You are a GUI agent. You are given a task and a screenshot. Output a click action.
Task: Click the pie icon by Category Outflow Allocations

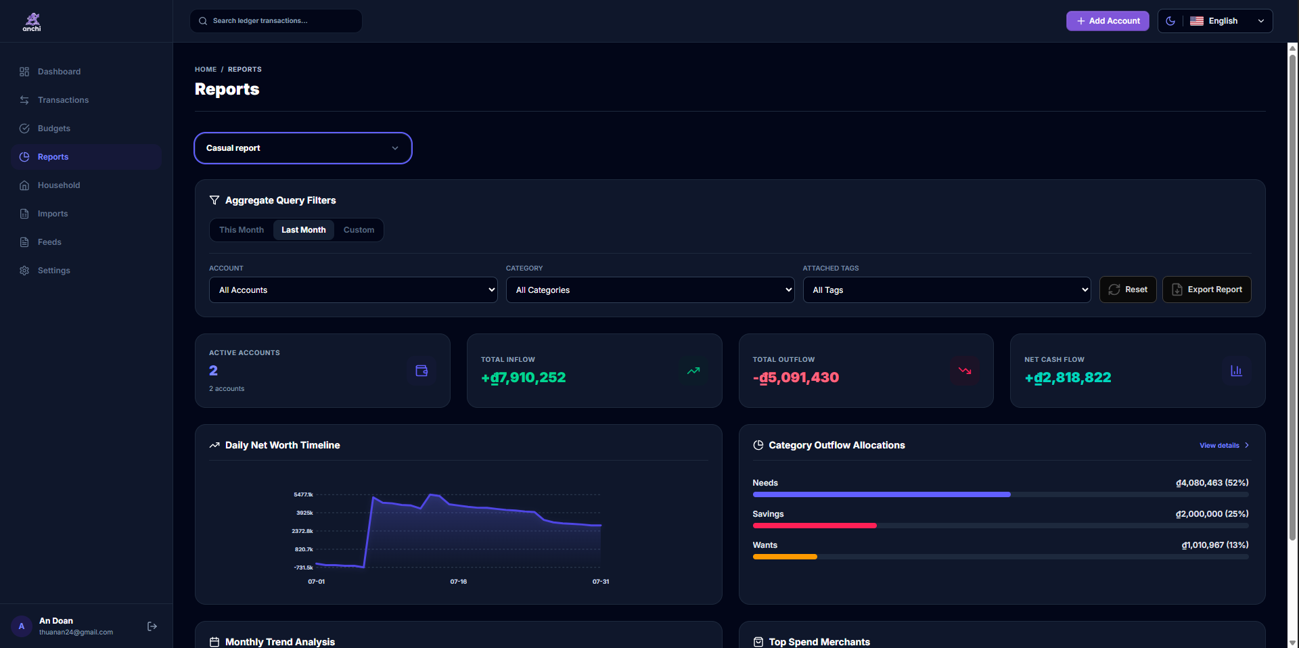point(758,445)
